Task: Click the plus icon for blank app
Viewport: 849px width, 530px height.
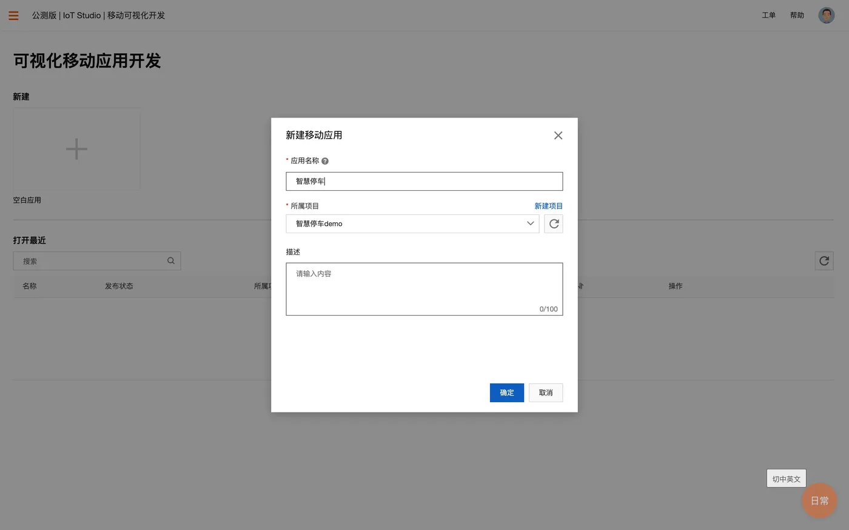Action: point(76,149)
